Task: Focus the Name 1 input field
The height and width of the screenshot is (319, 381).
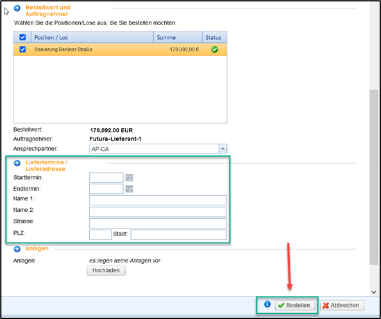Action: [x=158, y=200]
